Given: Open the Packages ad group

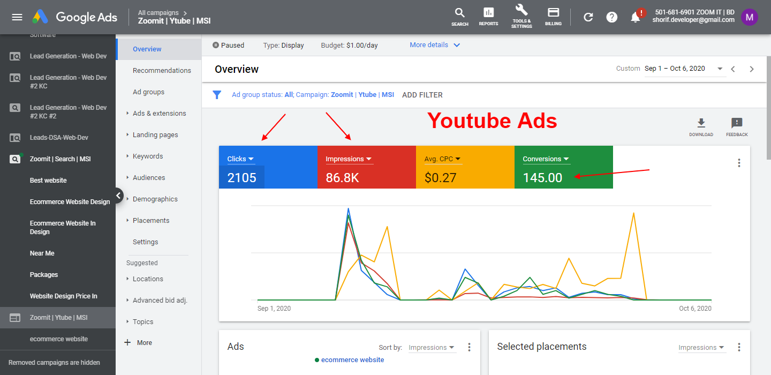Looking at the screenshot, I should [44, 275].
